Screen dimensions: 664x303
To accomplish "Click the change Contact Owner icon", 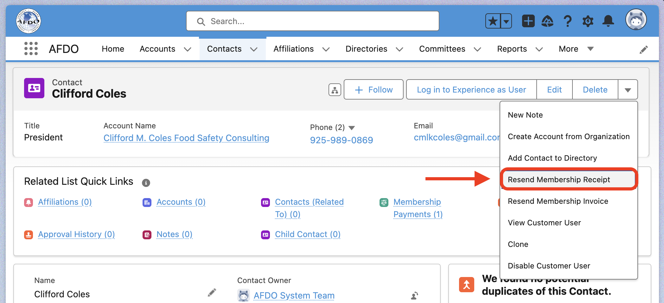I will pos(414,295).
